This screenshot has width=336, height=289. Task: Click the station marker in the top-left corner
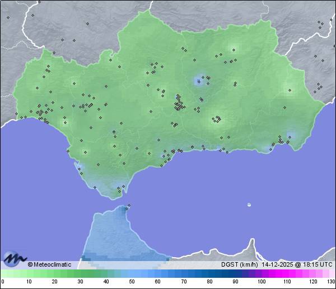(8, 17)
